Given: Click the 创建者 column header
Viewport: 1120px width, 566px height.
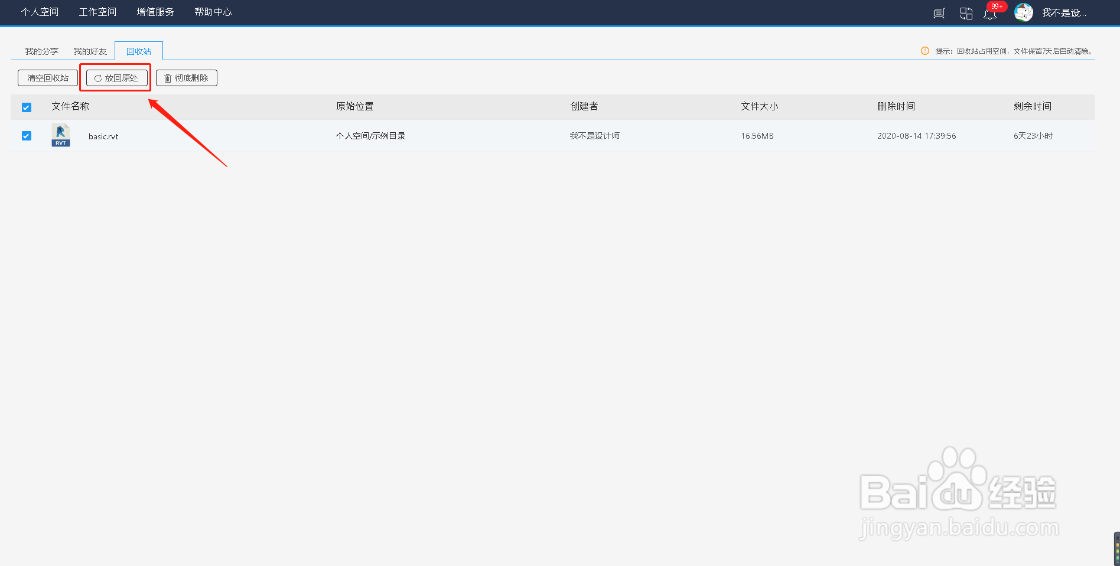Looking at the screenshot, I should click(584, 106).
